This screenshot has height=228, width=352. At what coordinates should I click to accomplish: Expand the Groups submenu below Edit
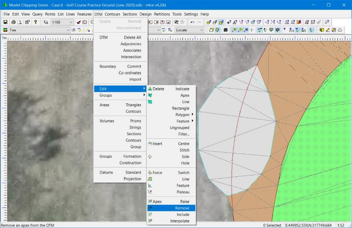[x=120, y=96]
